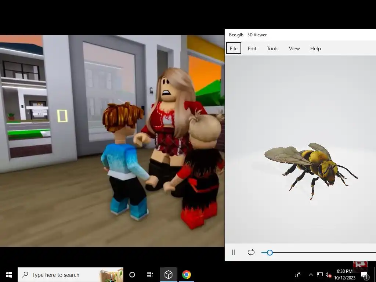Open the Edit menu in 3D Viewer
This screenshot has width=376, height=282.
pos(252,48)
